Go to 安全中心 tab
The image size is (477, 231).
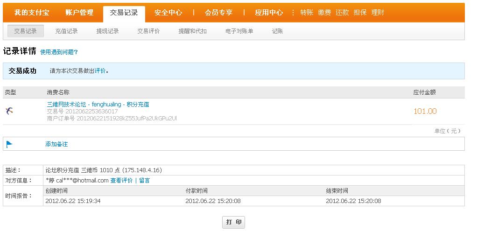click(168, 13)
